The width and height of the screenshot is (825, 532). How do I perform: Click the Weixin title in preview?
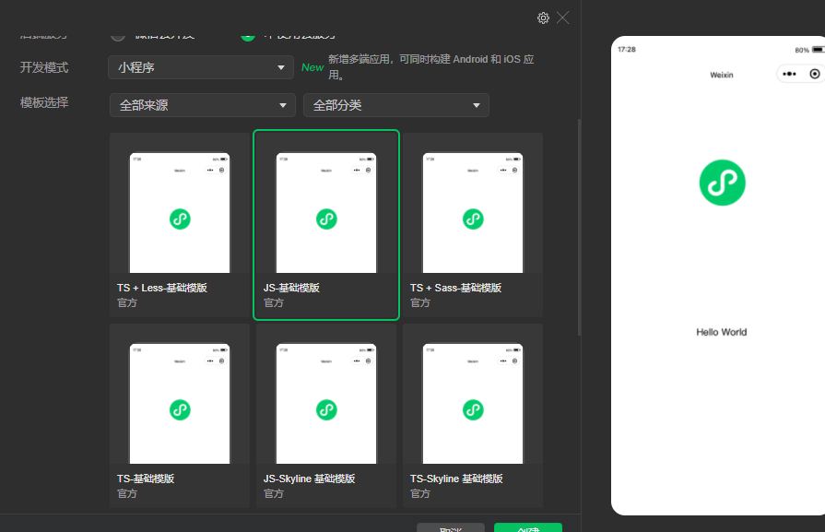722,75
